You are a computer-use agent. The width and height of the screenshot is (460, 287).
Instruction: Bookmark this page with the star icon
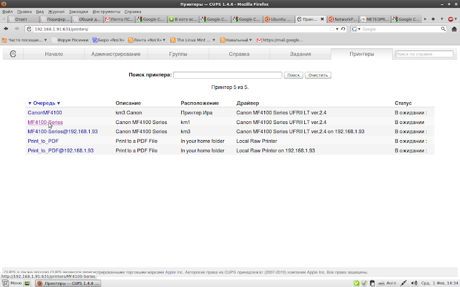[x=332, y=29]
